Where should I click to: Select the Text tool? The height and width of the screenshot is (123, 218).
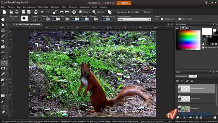click(3, 90)
